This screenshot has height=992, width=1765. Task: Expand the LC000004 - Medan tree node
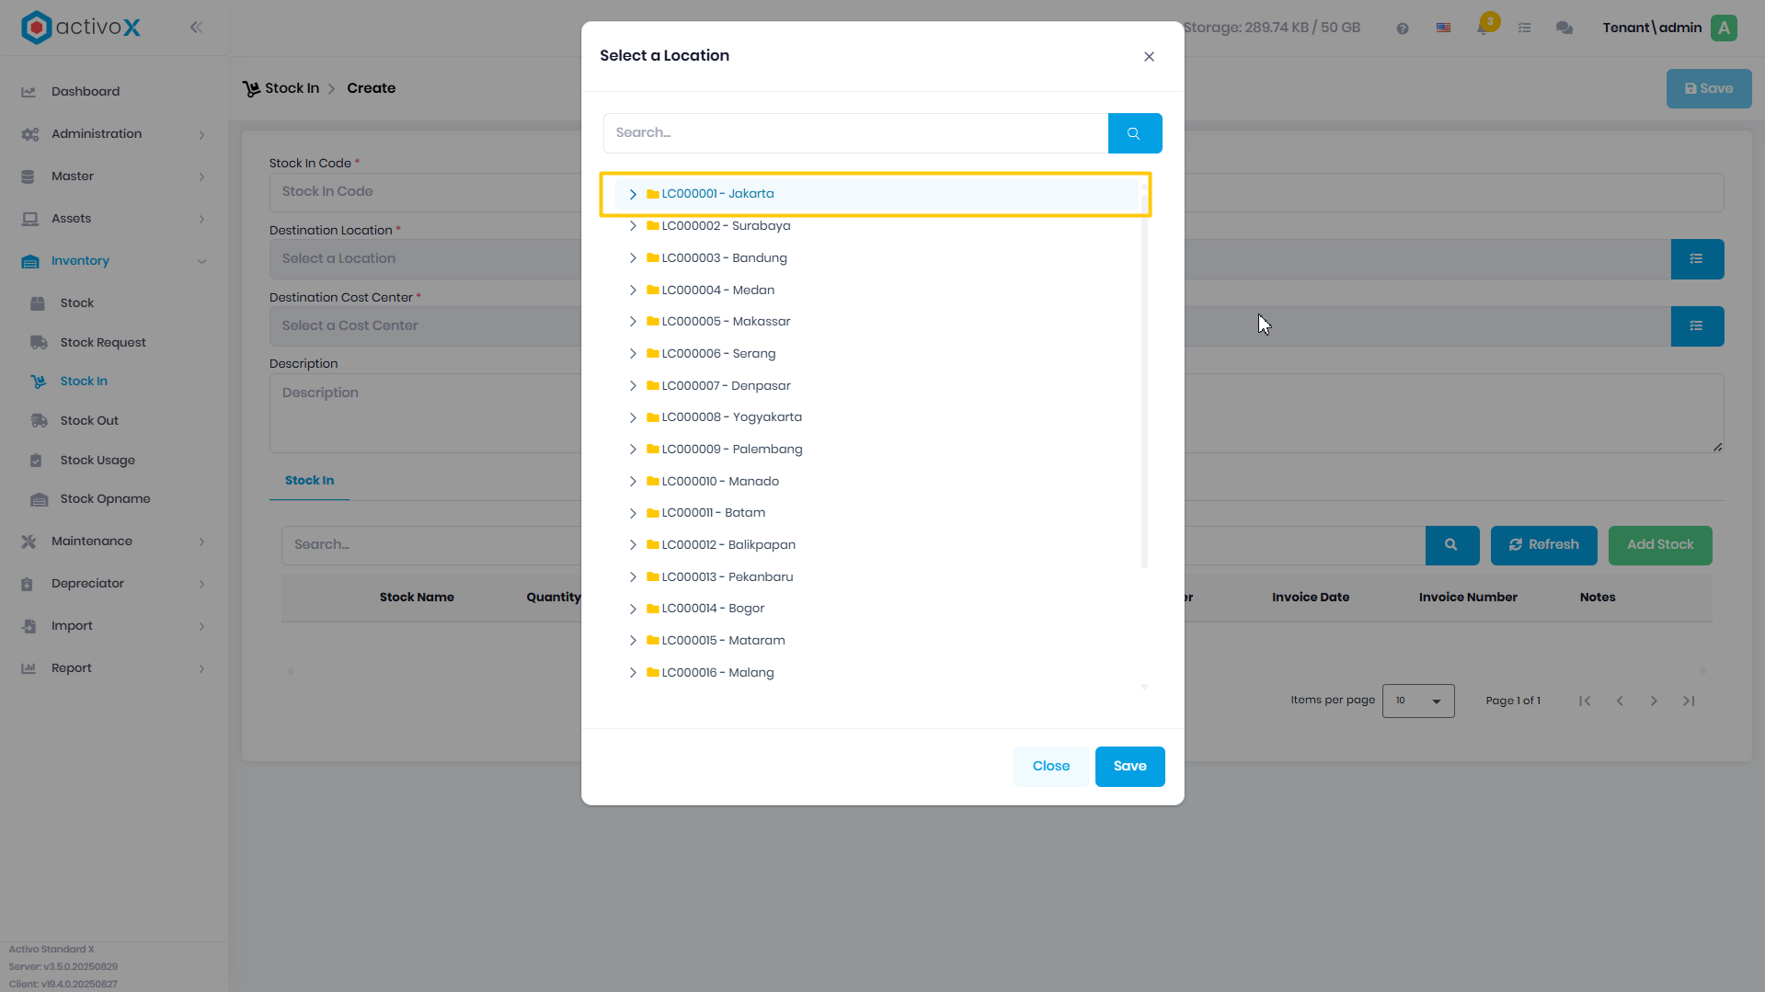click(633, 291)
